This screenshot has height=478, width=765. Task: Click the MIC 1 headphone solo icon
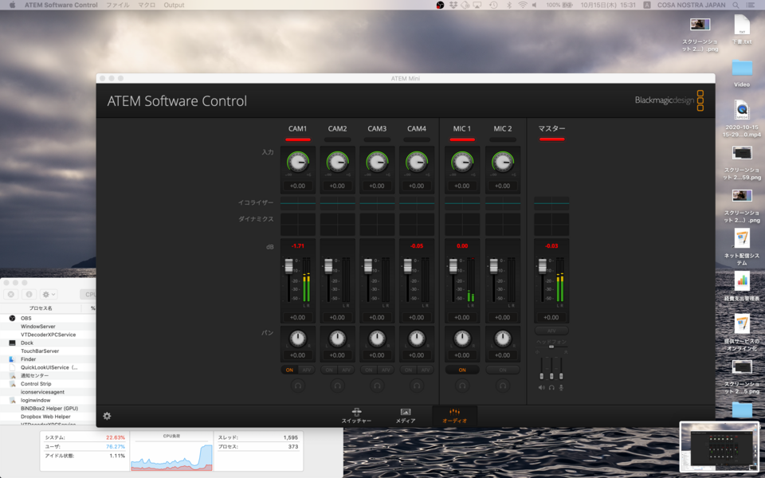[x=462, y=385]
